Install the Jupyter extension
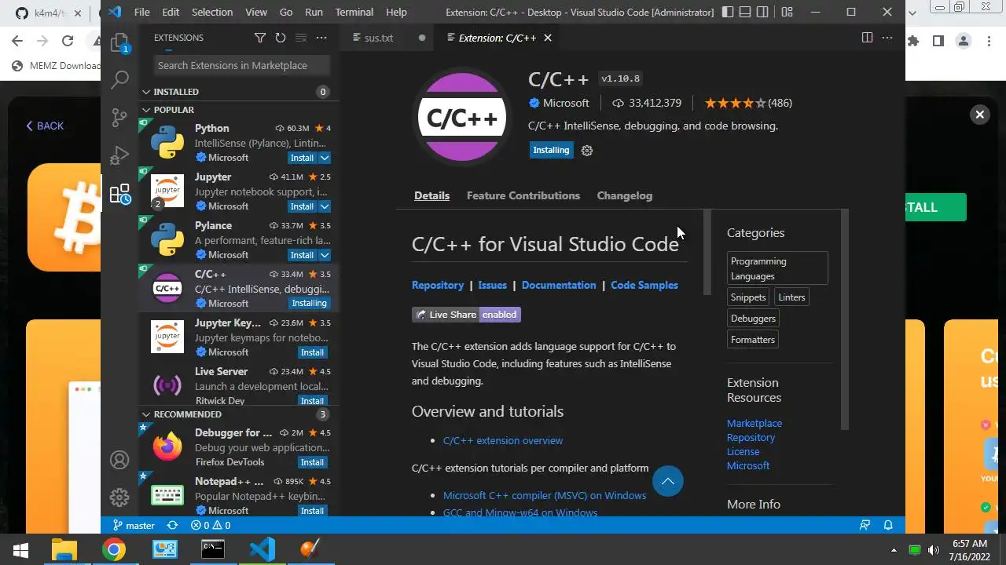The image size is (1006, 565). pyautogui.click(x=302, y=206)
